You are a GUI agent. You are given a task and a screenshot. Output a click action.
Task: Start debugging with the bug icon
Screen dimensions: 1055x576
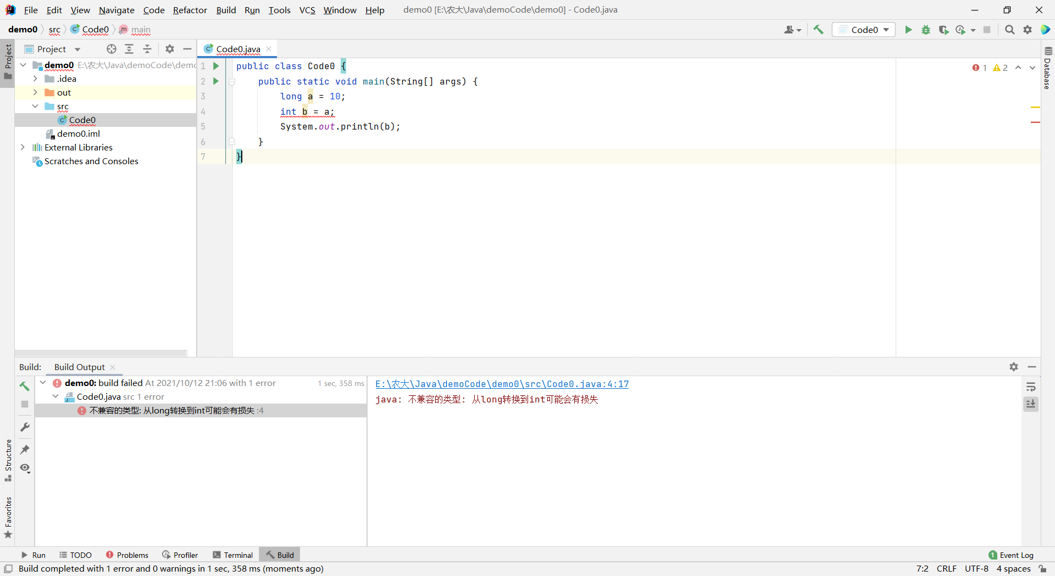tap(926, 30)
